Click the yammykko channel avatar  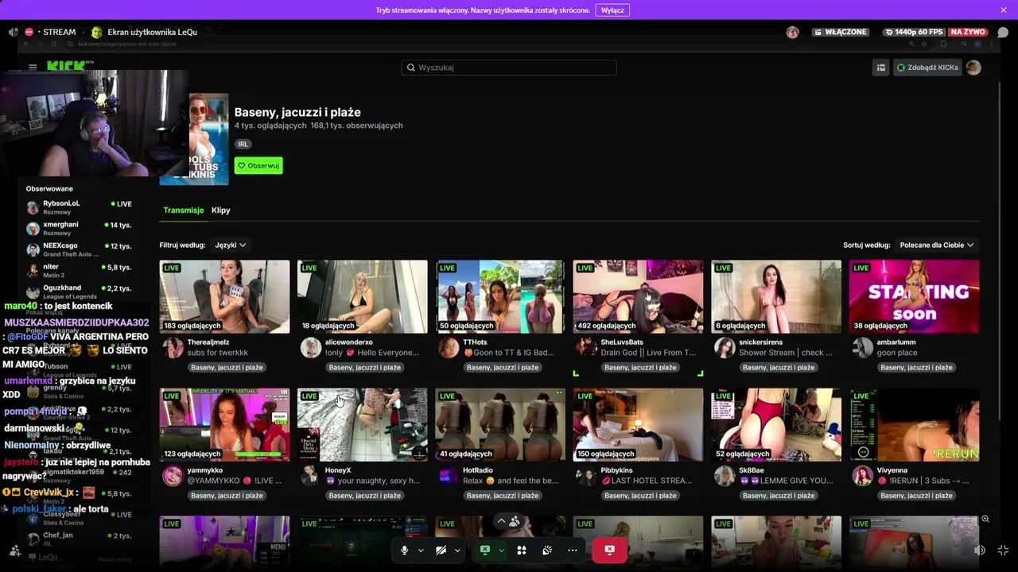[x=173, y=476]
